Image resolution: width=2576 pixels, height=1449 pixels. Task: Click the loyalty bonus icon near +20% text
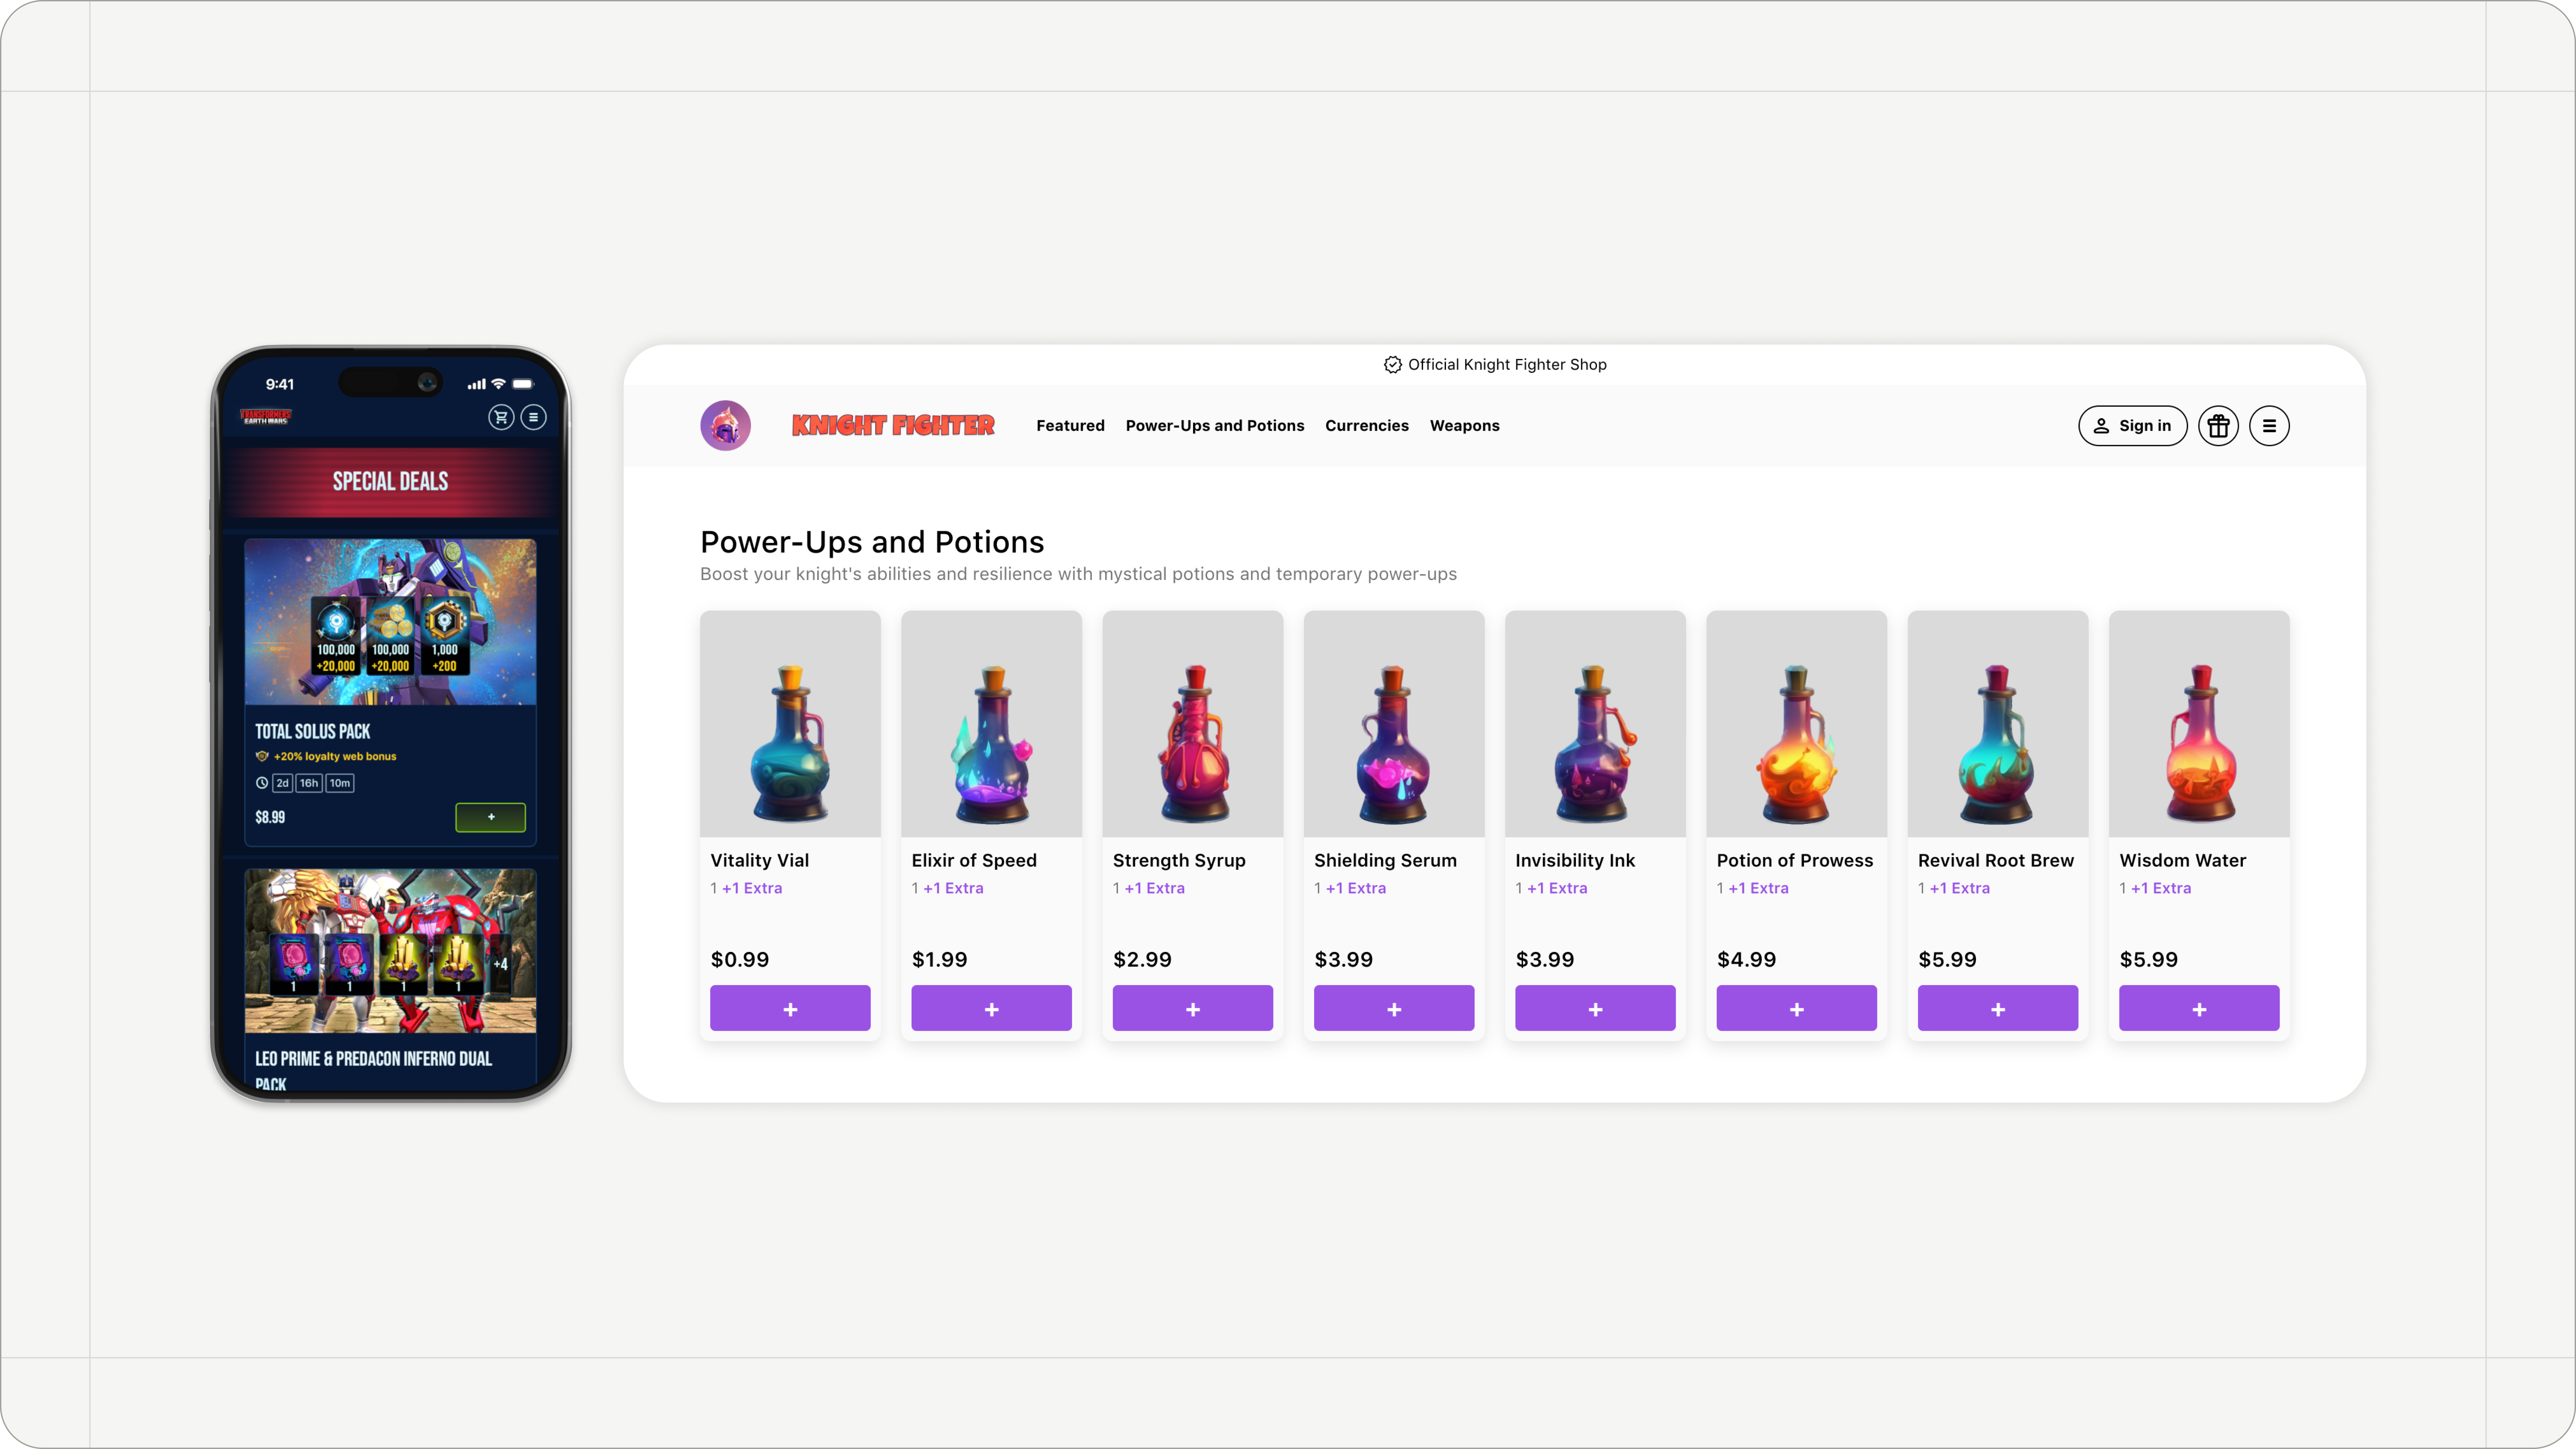tap(262, 756)
